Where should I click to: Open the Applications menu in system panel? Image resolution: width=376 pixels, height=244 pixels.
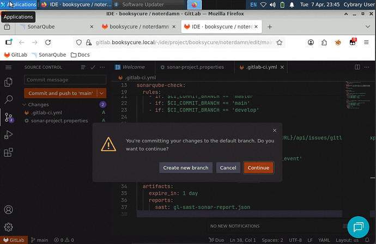pos(20,4)
